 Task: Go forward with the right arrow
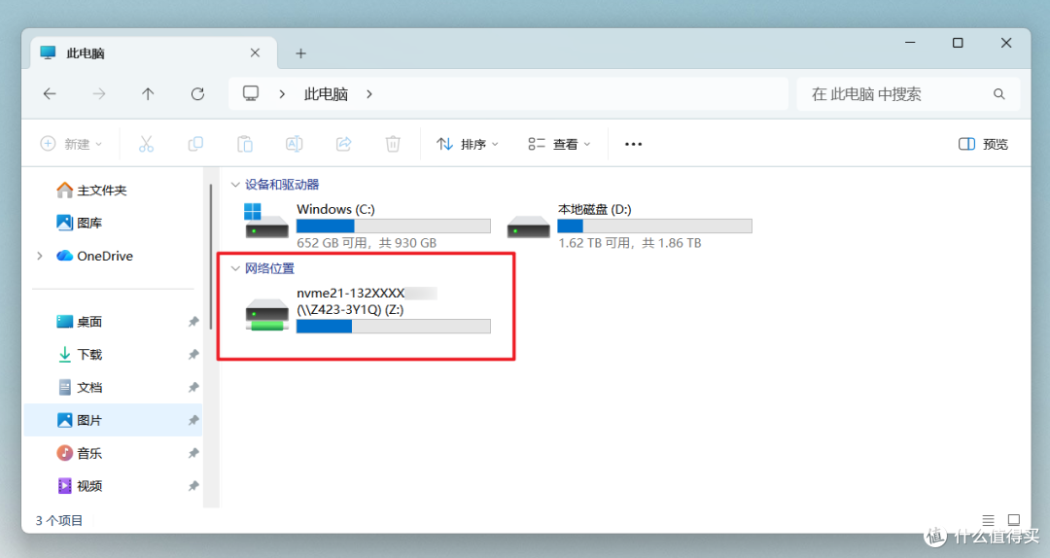click(98, 93)
